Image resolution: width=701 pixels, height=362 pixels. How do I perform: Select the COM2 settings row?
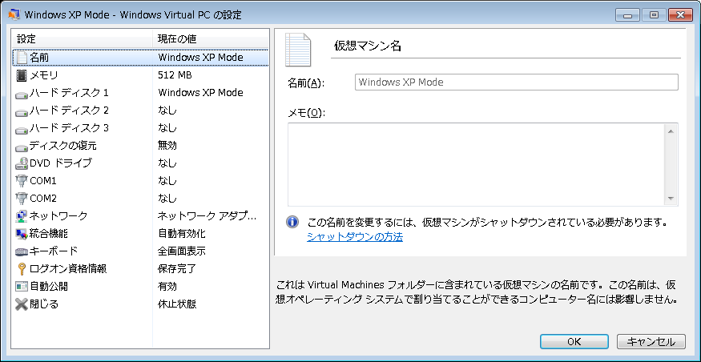tap(140, 199)
